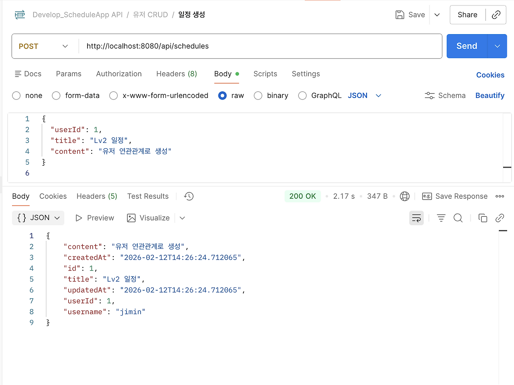Select raw body type
Image resolution: width=514 pixels, height=385 pixels.
pos(231,96)
